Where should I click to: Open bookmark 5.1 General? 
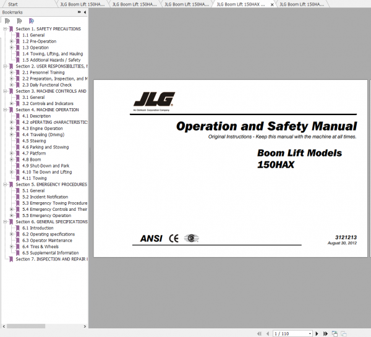pyautogui.click(x=33, y=190)
